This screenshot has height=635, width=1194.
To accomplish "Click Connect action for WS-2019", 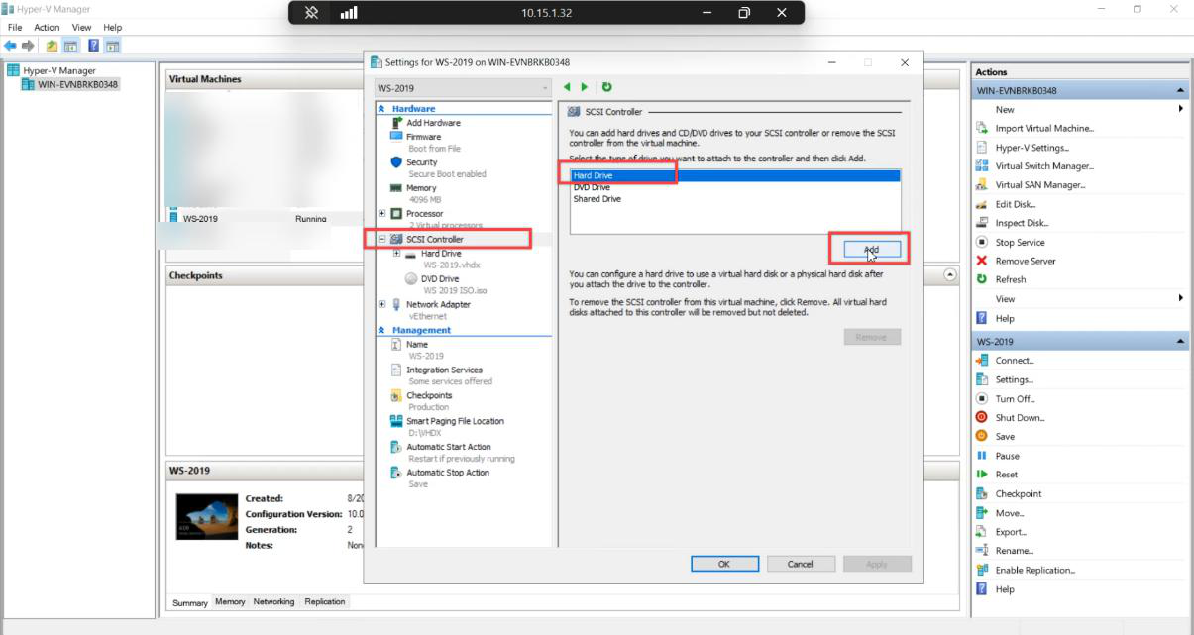I will 1015,361.
